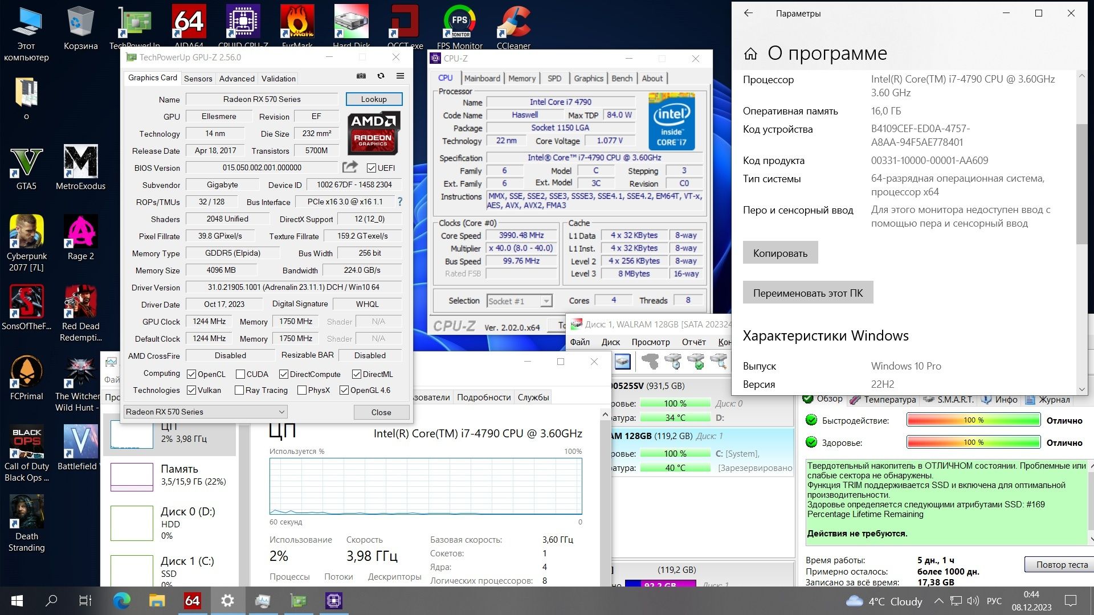1094x615 pixels.
Task: Open the Death Stranding desktop icon
Action: (26, 523)
